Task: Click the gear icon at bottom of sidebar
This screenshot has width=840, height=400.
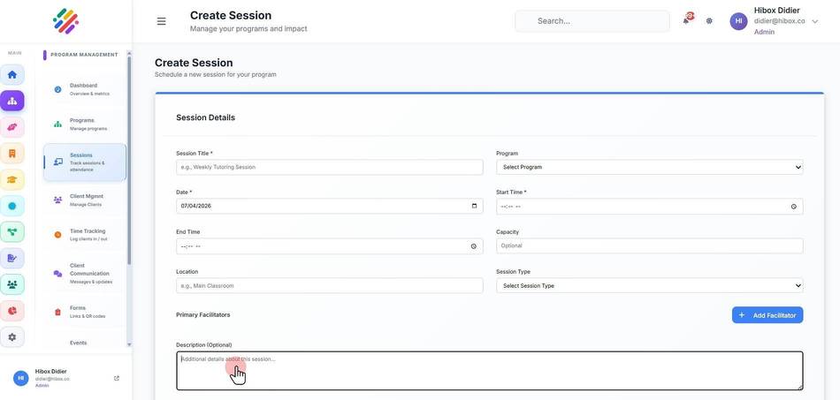Action: (x=12, y=337)
